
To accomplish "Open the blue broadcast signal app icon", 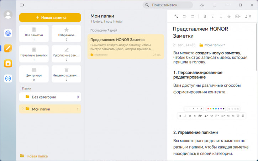I will point(8,78).
